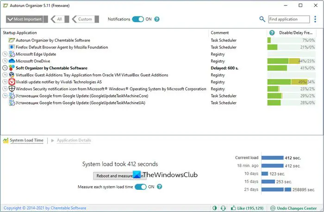
Task: Click the delay clock icon beside Soft Organizer
Action: tap(5, 68)
